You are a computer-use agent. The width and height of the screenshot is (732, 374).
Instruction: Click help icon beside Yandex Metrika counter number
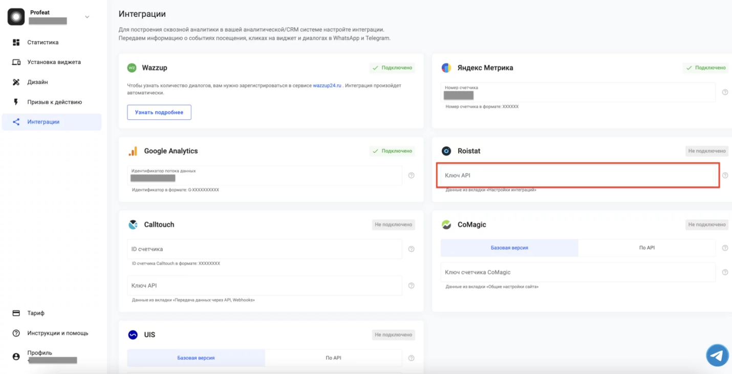pyautogui.click(x=725, y=92)
